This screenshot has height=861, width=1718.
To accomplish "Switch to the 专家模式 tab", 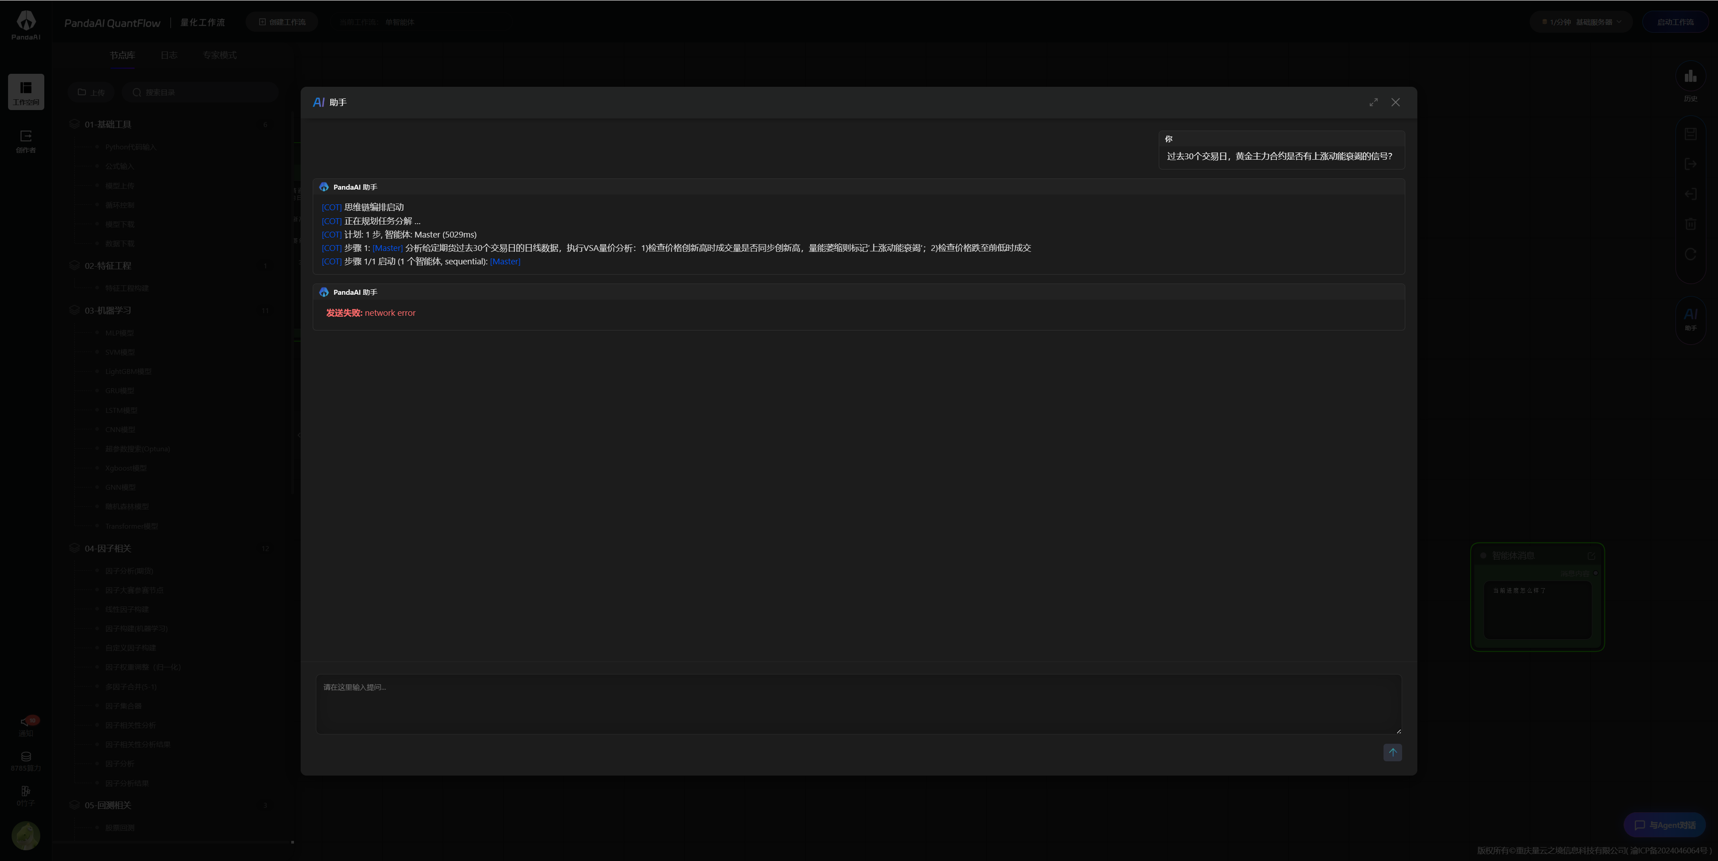I will (219, 55).
